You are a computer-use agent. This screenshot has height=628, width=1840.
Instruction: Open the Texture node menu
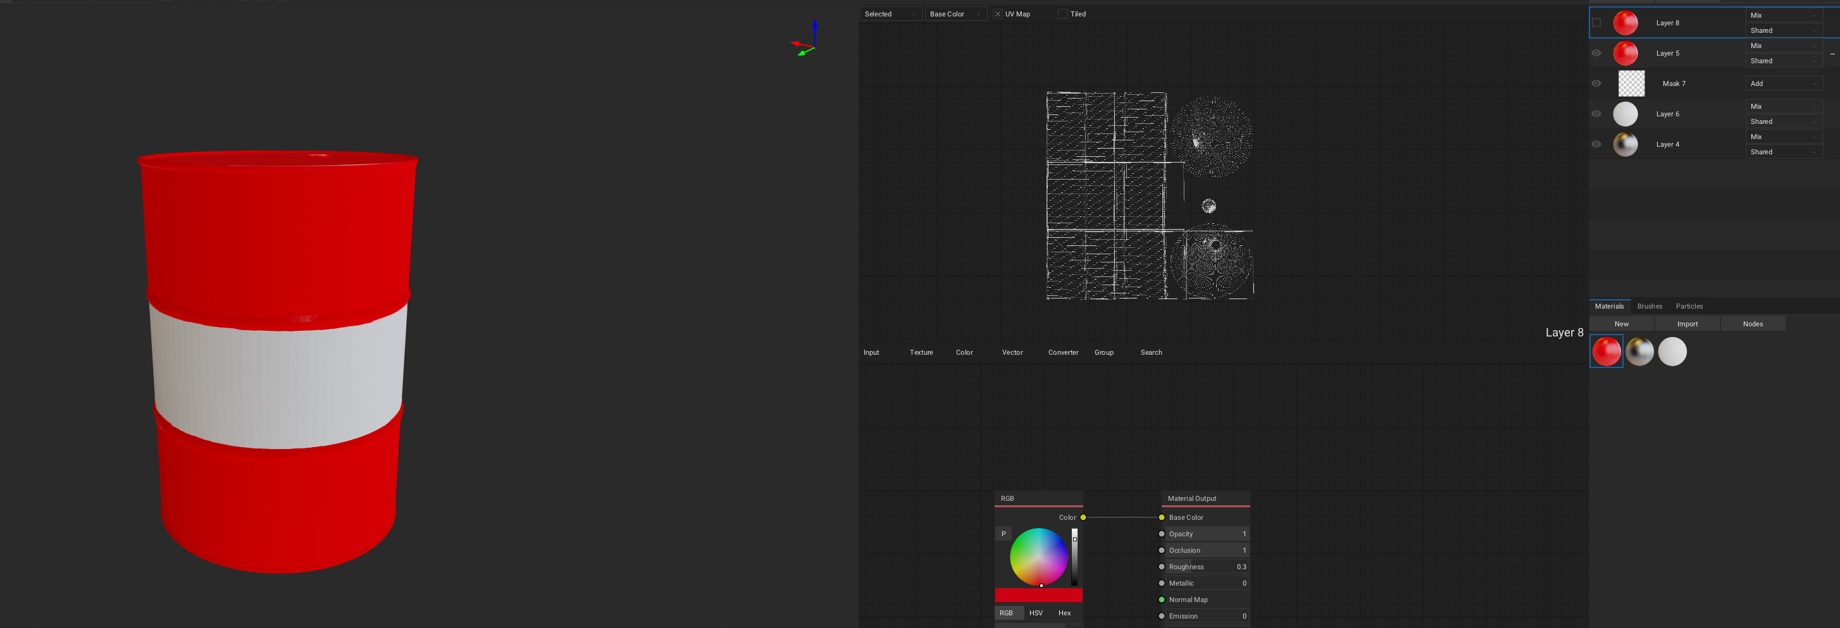[x=921, y=352]
